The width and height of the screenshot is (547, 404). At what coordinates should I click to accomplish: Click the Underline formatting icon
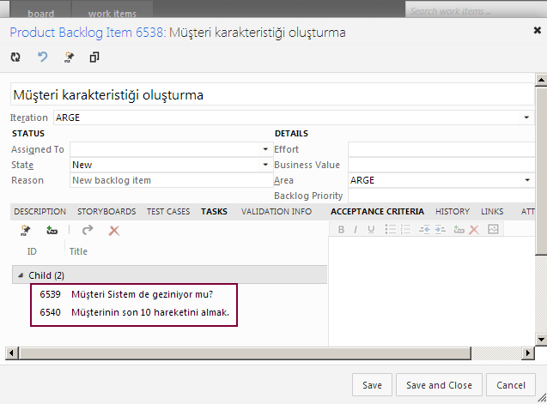(371, 229)
